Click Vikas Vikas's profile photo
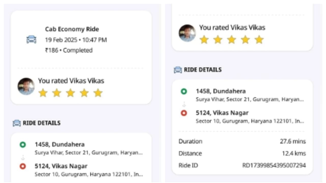The image size is (326, 183). click(x=26, y=86)
